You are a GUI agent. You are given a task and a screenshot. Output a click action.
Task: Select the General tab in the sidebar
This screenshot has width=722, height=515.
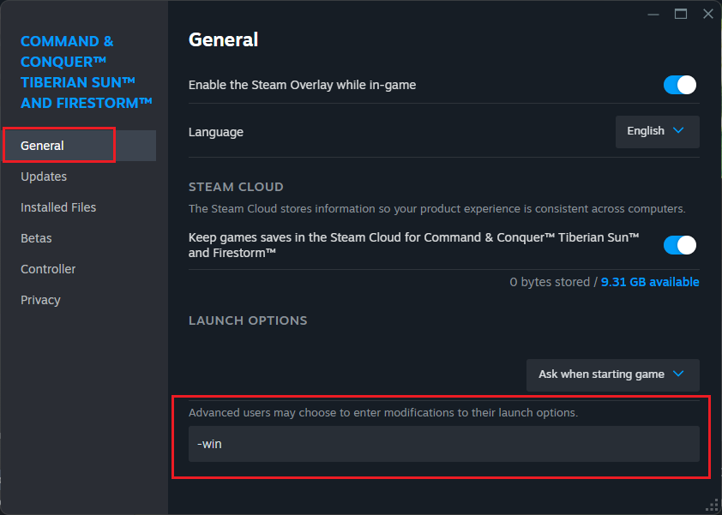pos(43,146)
